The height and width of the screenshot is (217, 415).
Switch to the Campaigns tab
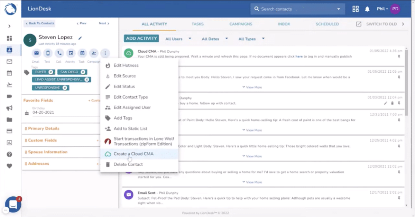tap(241, 24)
